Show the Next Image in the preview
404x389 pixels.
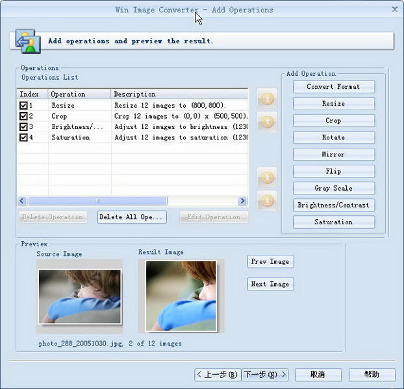point(270,284)
